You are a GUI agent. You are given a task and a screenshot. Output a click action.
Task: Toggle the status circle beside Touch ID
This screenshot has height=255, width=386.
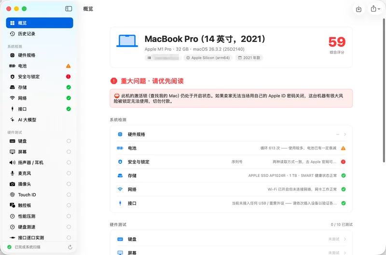[69, 195]
